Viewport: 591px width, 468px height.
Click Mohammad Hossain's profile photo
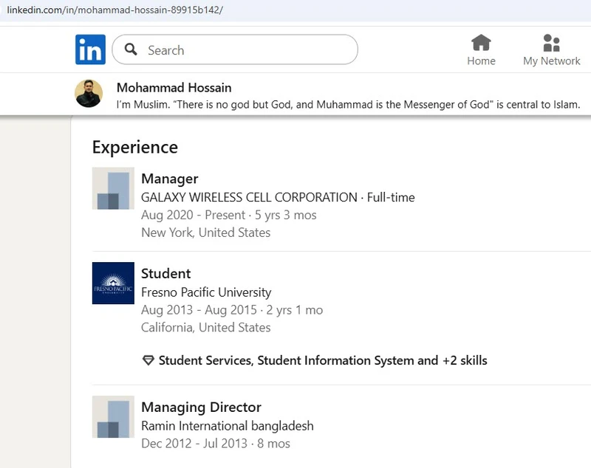(89, 93)
